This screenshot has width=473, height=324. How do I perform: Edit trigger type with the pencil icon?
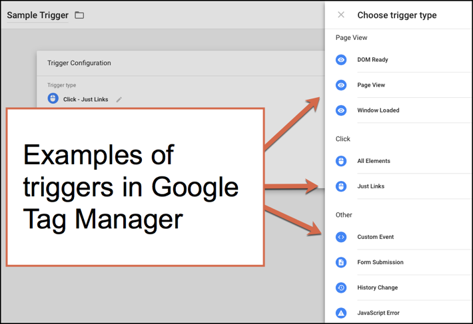pyautogui.click(x=119, y=99)
